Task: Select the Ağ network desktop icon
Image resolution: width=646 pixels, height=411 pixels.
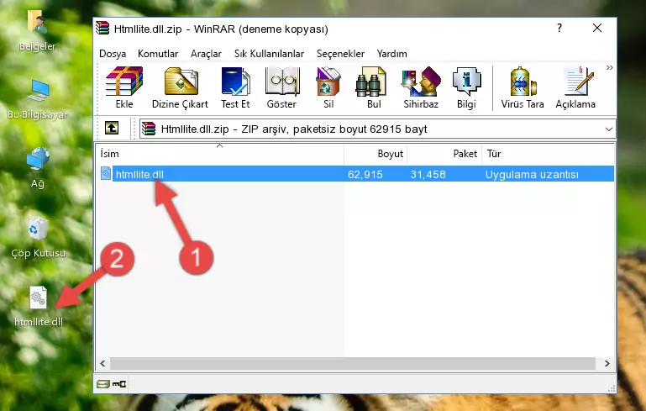Action: [38, 168]
